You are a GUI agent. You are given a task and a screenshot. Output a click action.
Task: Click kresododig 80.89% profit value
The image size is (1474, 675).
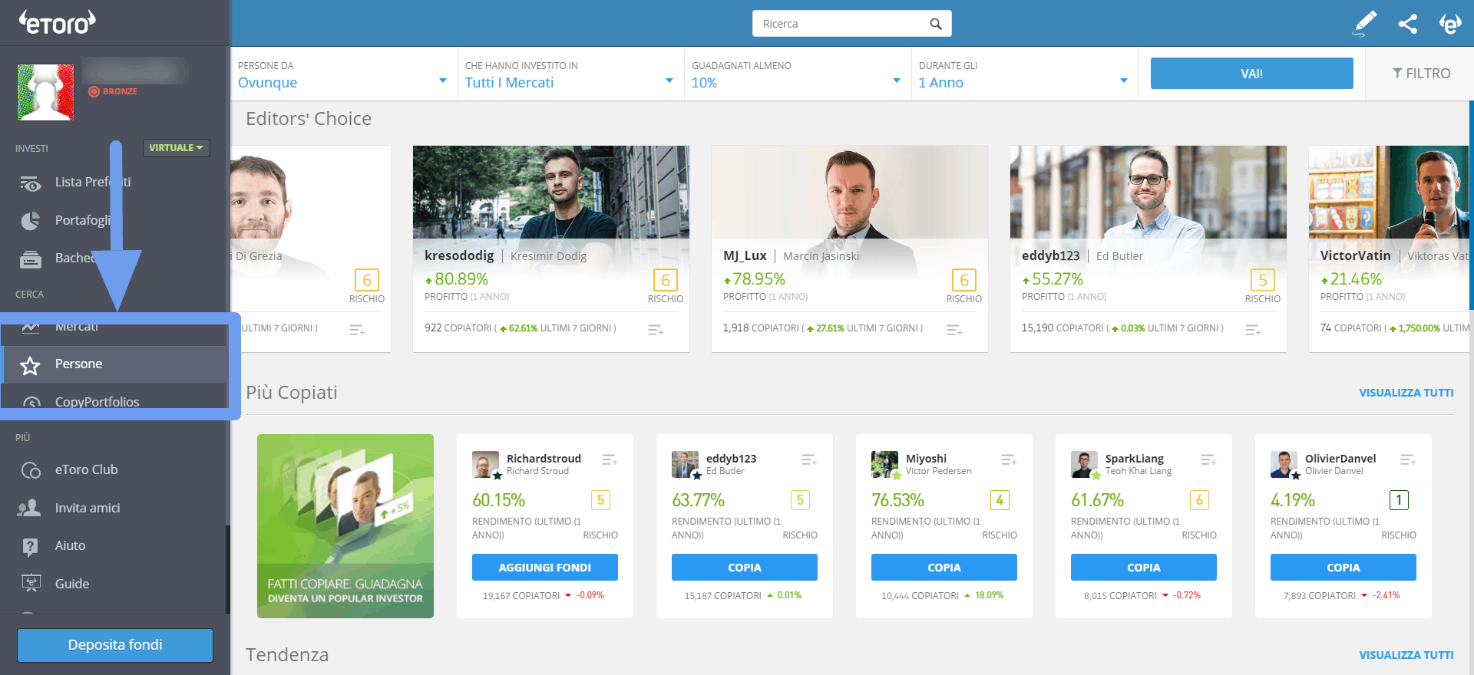(x=461, y=279)
